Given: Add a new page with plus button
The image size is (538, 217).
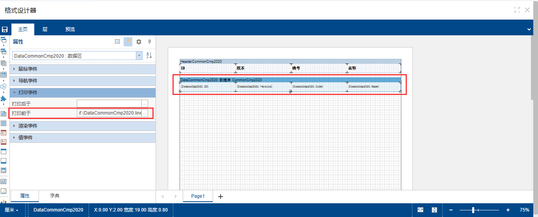Looking at the screenshot, I should (221, 197).
